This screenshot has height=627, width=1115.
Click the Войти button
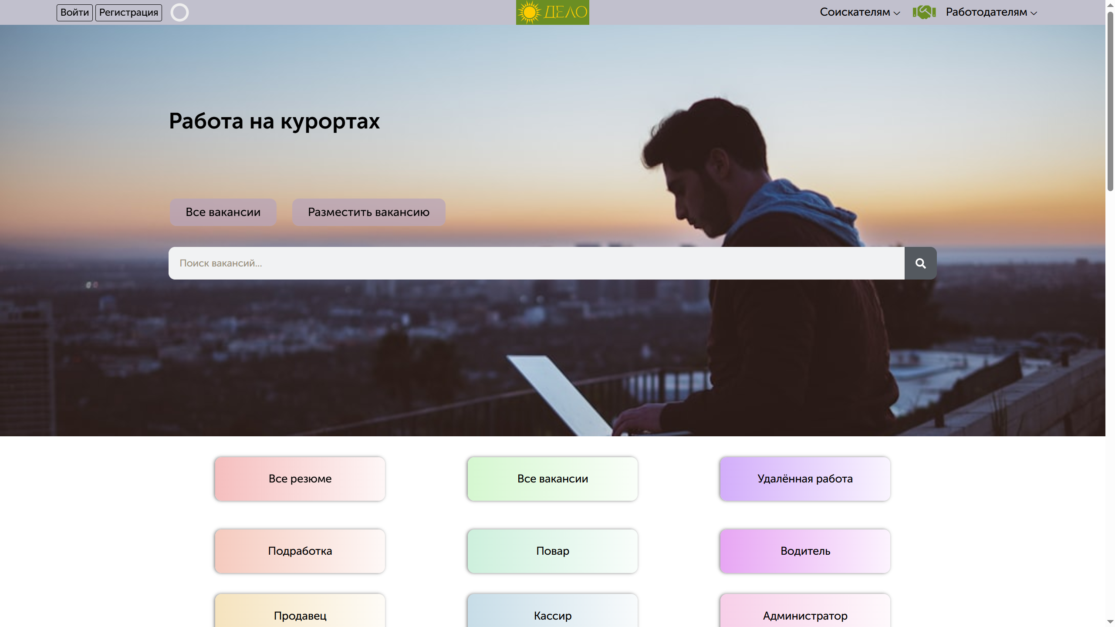74,12
